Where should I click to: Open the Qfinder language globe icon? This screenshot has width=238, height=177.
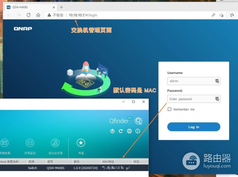pyautogui.click(x=129, y=131)
